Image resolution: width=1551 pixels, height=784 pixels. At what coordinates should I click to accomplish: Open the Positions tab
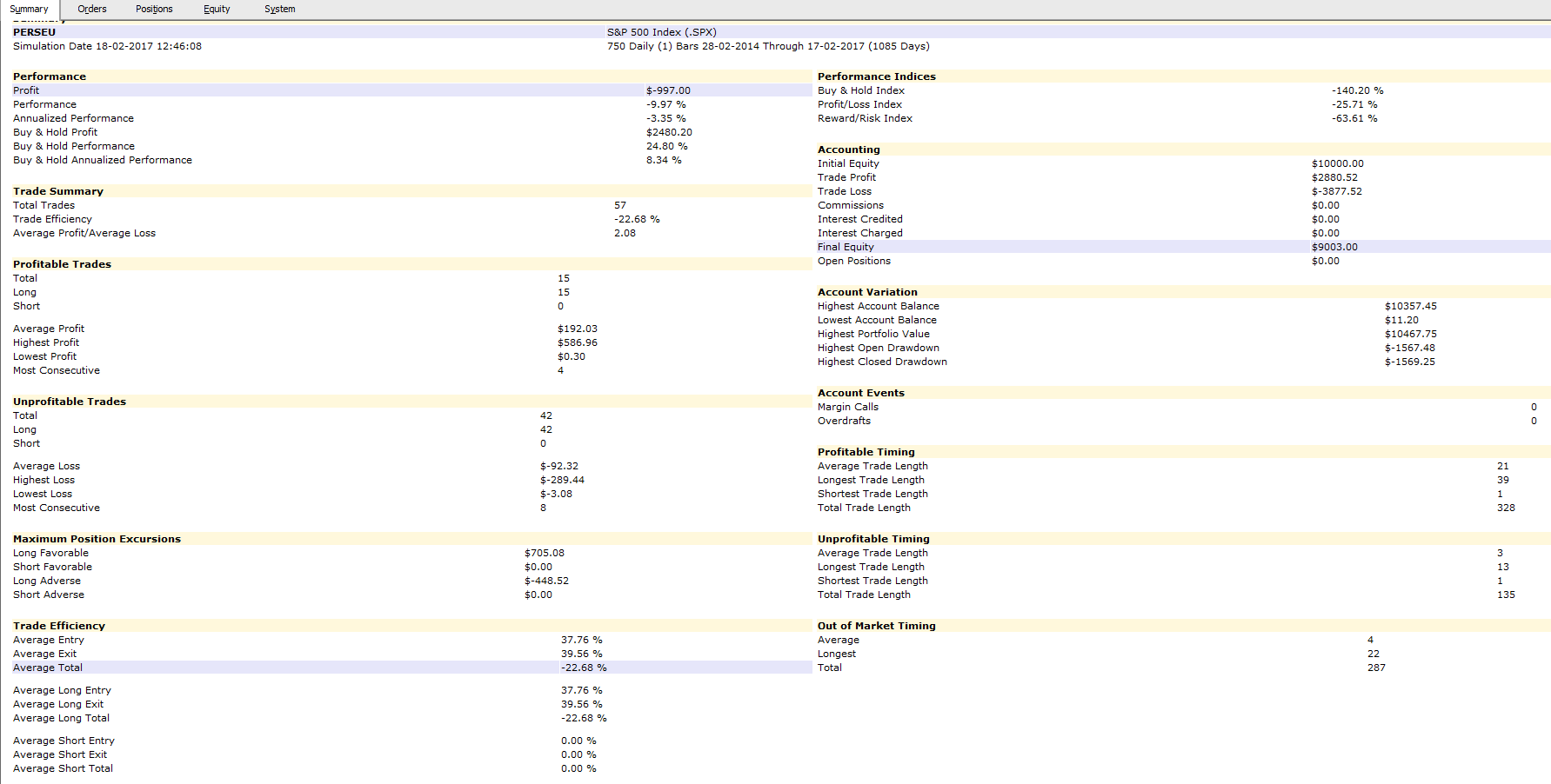pos(154,9)
